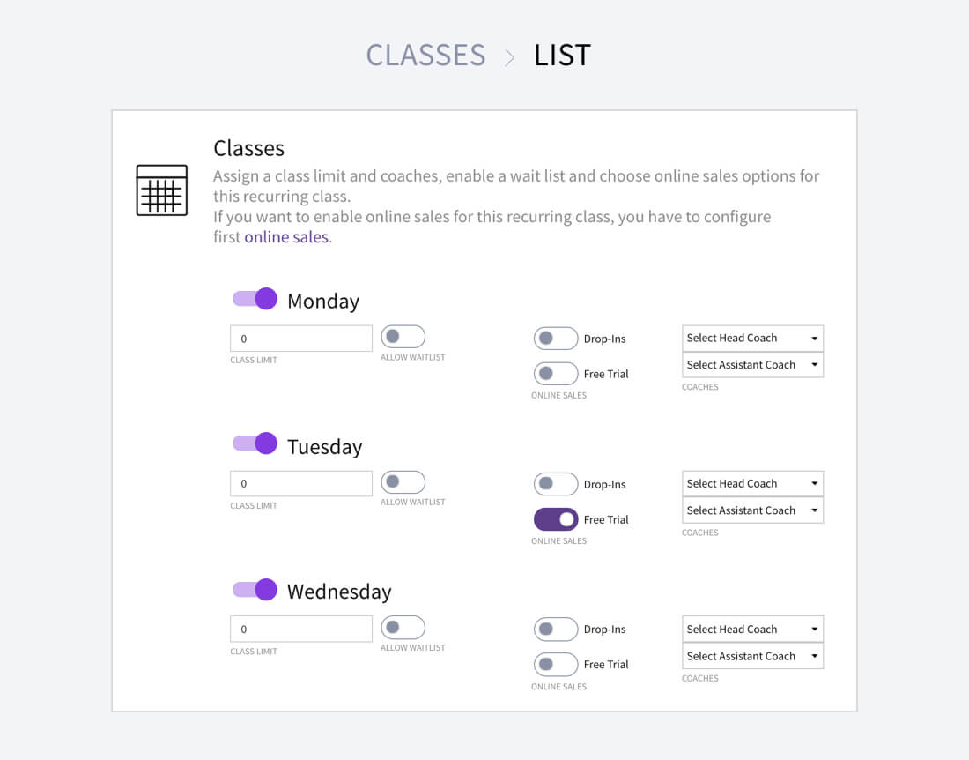Open Monday's Select Head Coach dropdown
Screen dimensions: 969x760
752,338
